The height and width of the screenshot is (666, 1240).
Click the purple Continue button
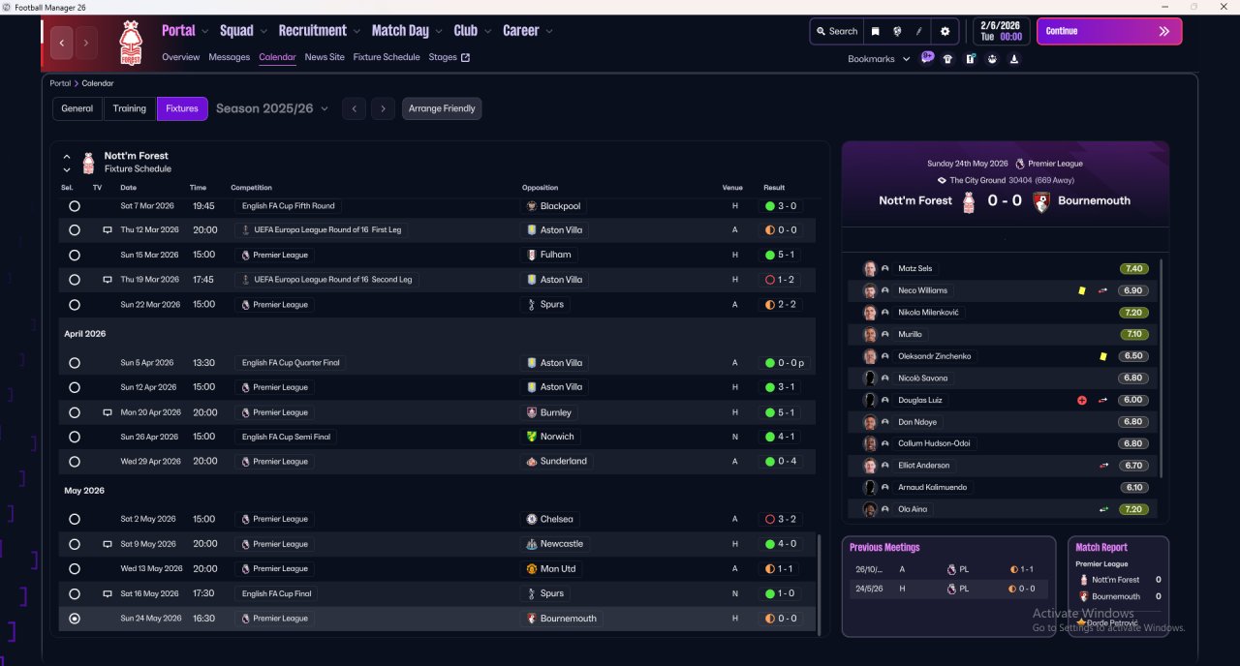click(1109, 31)
